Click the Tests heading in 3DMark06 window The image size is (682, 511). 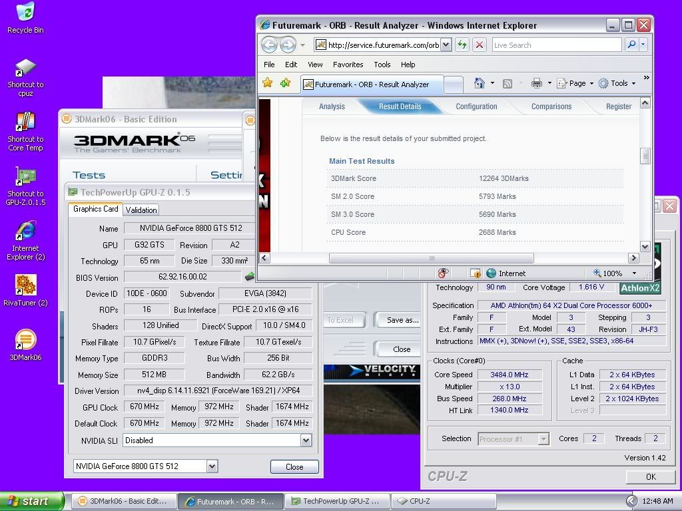[89, 175]
